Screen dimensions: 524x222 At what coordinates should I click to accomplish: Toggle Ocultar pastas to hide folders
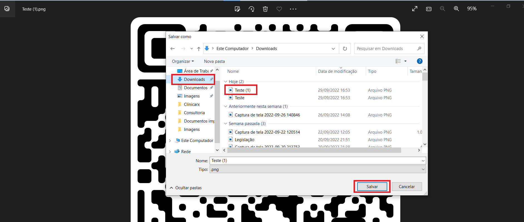(186, 188)
